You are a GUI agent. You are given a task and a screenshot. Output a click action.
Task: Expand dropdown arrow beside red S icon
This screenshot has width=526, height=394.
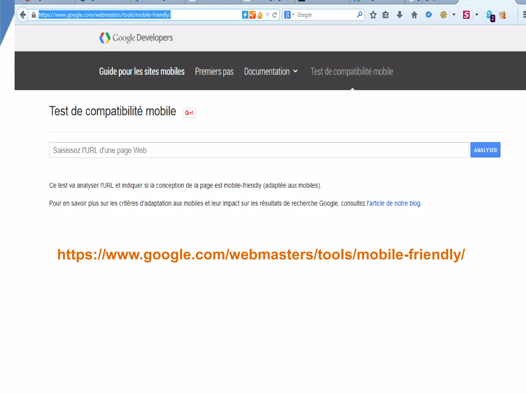[477, 15]
